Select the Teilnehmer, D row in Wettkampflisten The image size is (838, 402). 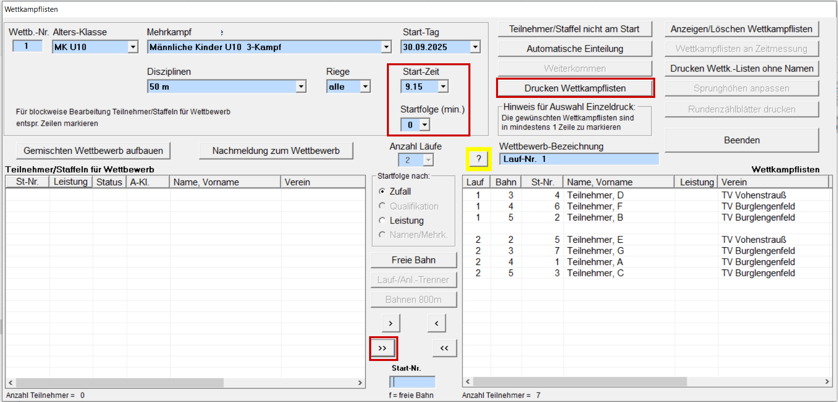tap(595, 195)
